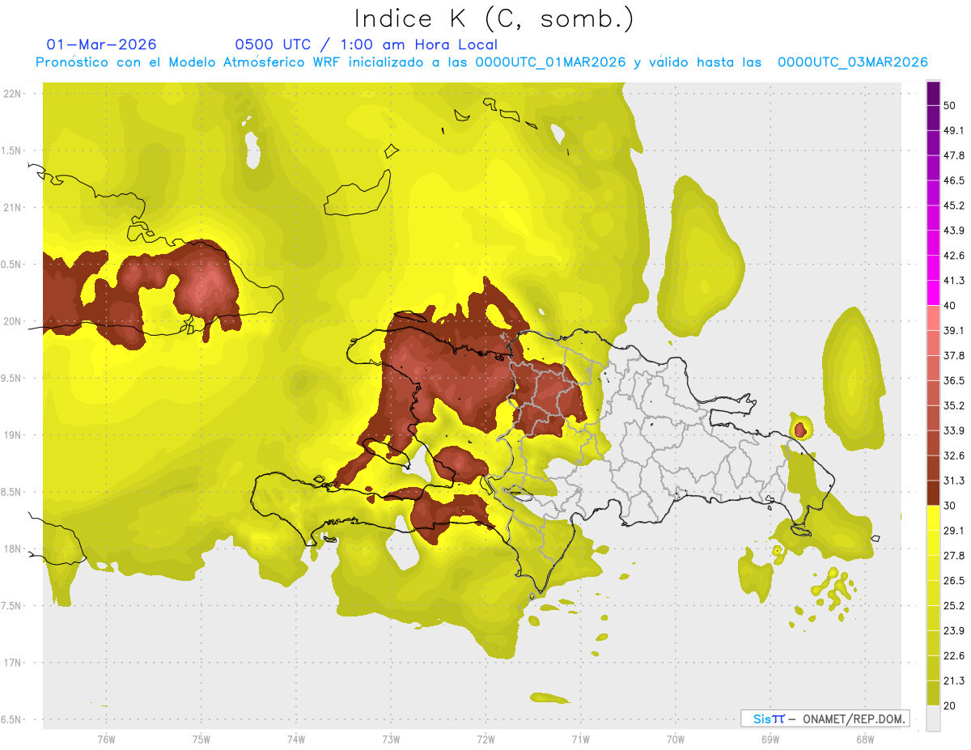The image size is (971, 750).
Task: Pick the bright yellow swatch between 29.1 and 30
Action: pos(933,518)
